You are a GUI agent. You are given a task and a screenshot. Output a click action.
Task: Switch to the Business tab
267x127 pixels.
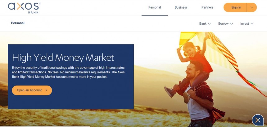[181, 7]
